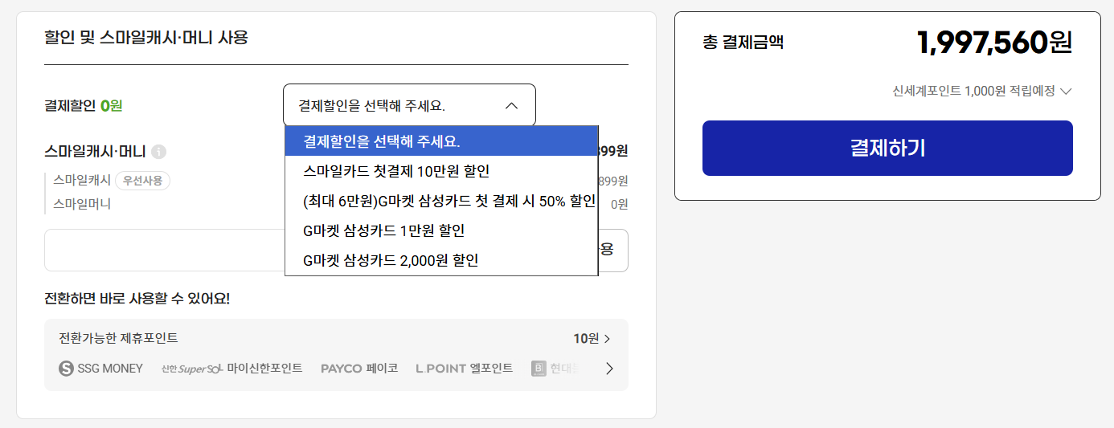Screen dimensions: 1114x428
Task: Select 스마일카드 첫결제 10만원 할인 option
Action: [x=396, y=171]
